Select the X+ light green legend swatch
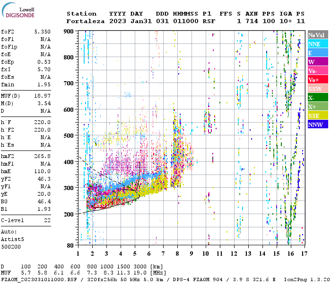The image size is (331, 283). point(318,106)
